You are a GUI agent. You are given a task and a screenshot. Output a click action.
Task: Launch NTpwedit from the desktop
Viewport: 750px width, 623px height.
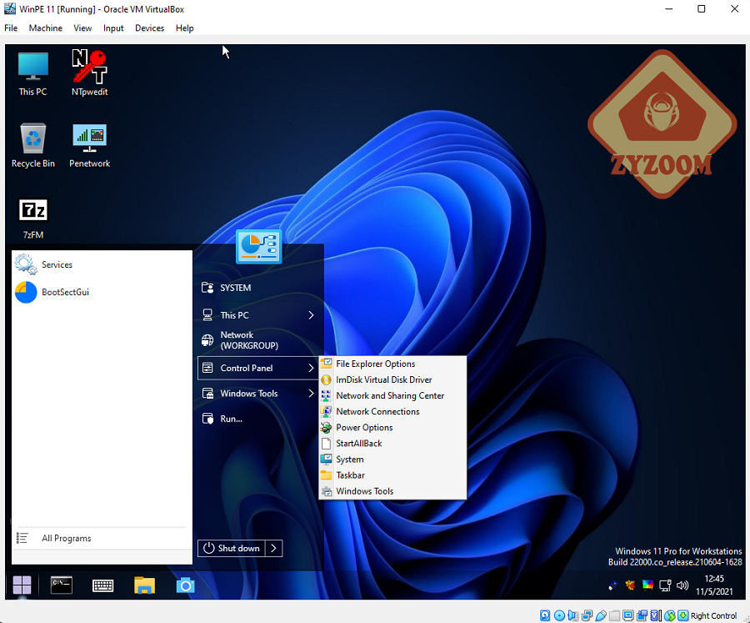tap(89, 73)
